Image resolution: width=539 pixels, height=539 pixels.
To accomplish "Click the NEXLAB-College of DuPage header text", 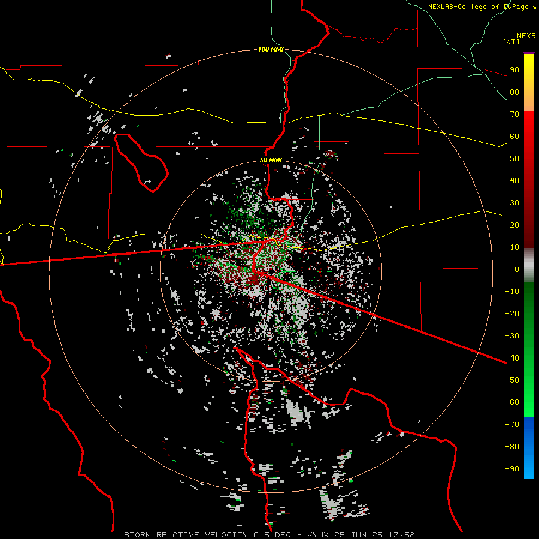I will tap(482, 7).
